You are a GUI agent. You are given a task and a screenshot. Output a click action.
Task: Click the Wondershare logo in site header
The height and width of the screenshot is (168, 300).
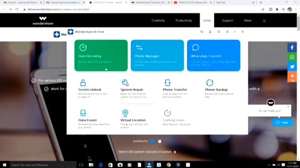[43, 21]
